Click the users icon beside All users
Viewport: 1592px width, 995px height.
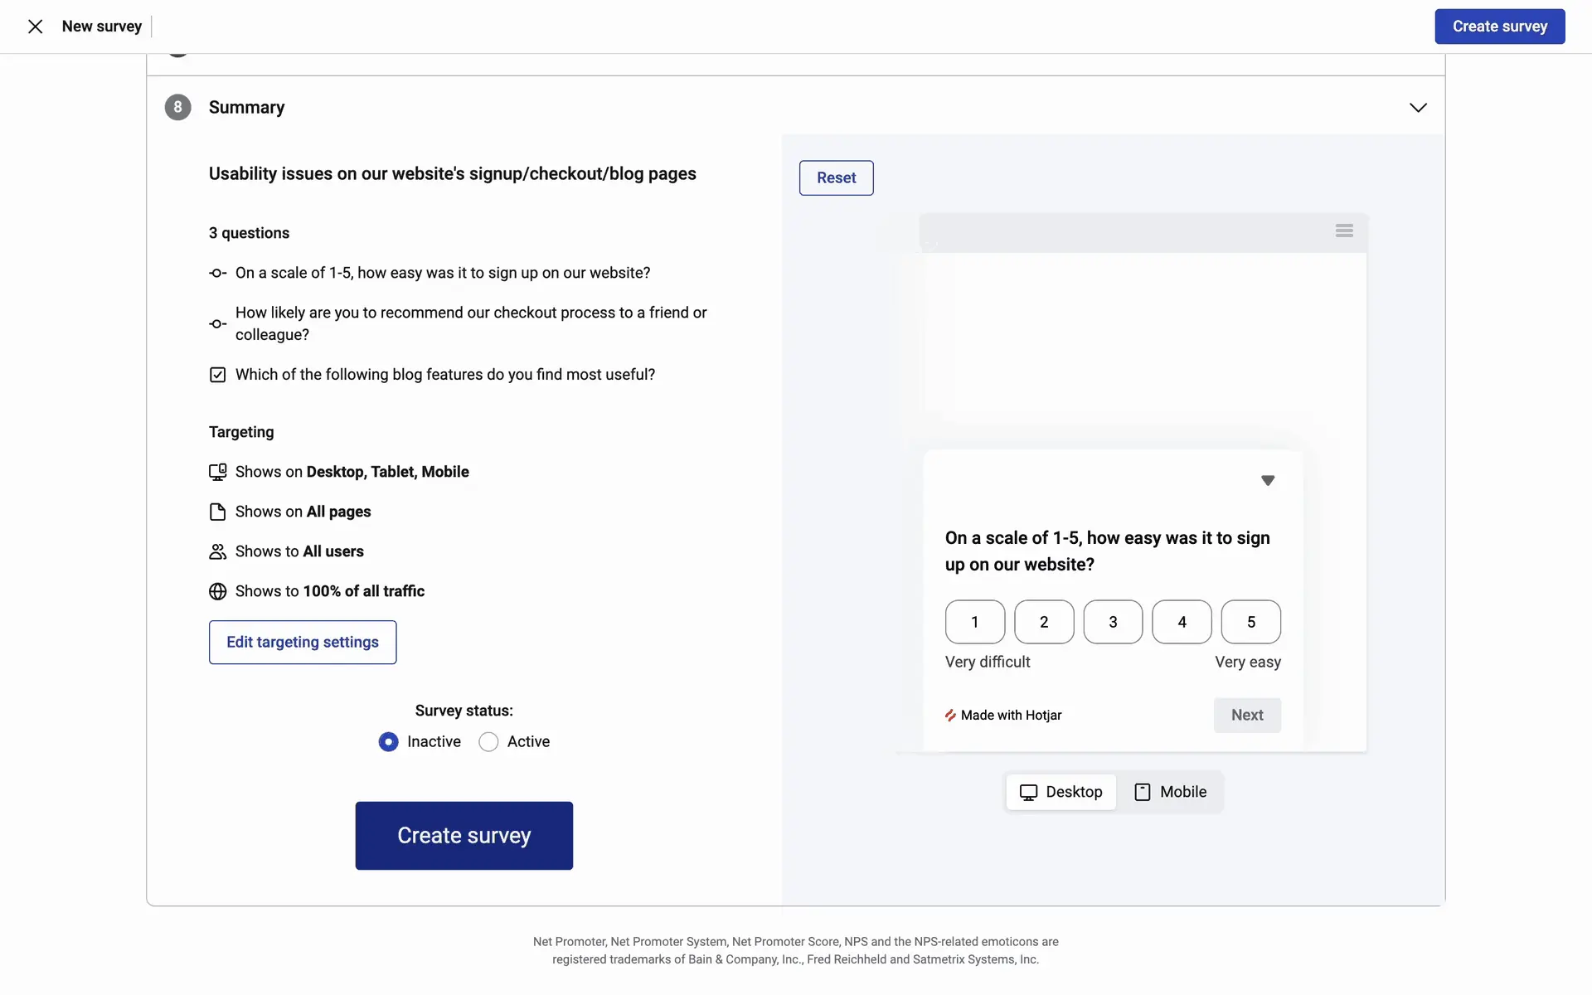tap(217, 551)
